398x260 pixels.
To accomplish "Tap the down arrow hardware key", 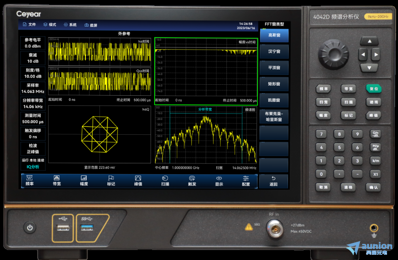I will [369, 68].
